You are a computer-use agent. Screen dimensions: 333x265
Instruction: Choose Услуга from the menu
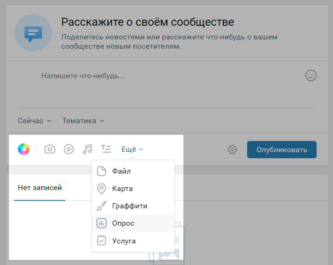(123, 241)
